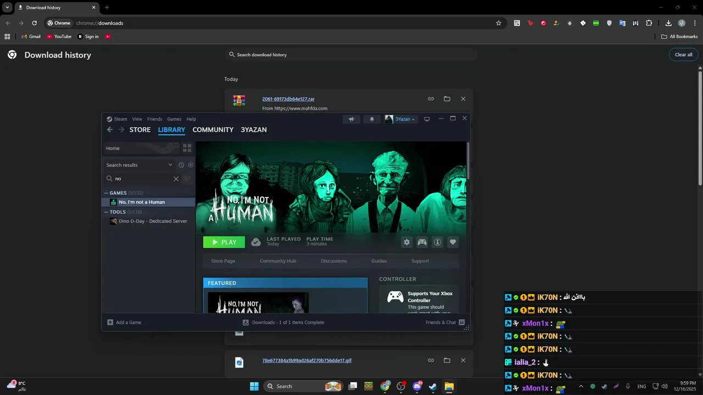Open Chrome extensions puzzle icon
The image size is (703, 395).
649,23
